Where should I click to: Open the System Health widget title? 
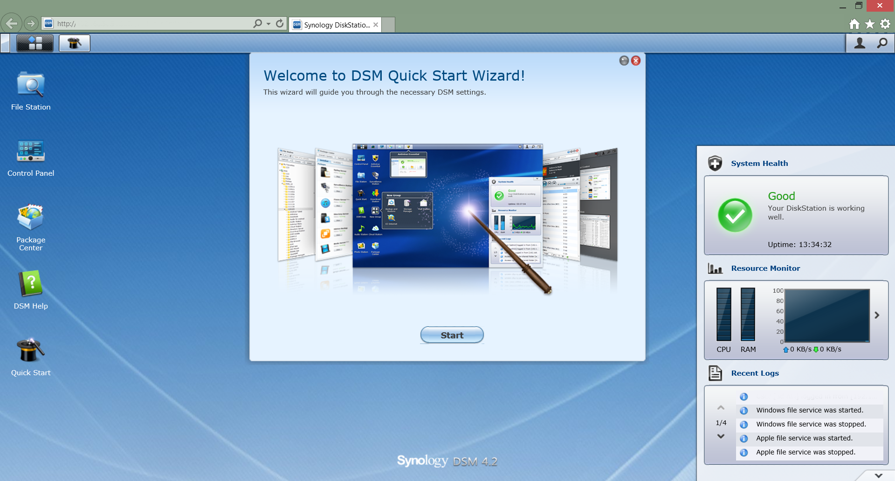point(759,163)
